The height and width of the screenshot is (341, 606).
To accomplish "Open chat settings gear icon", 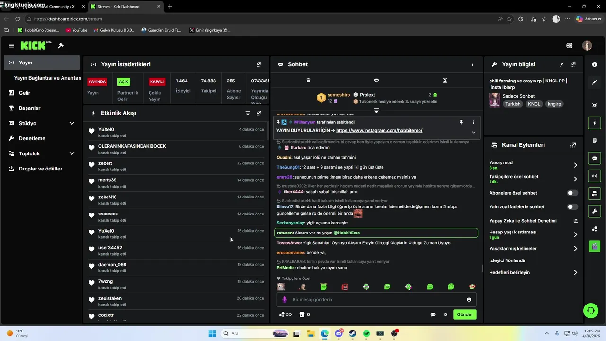I will (x=446, y=314).
